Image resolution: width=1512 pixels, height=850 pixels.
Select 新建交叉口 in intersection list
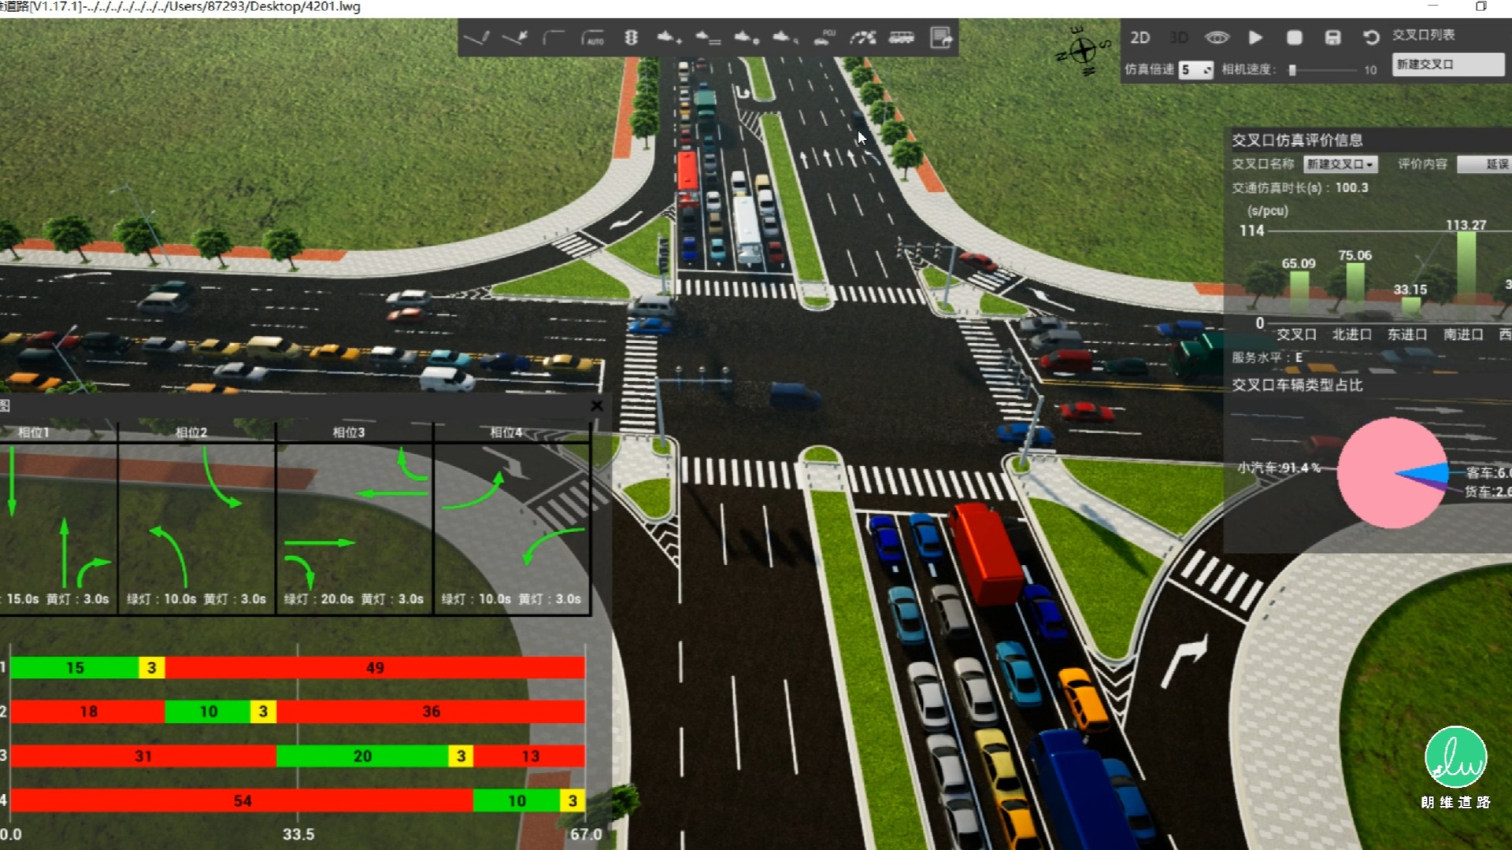pyautogui.click(x=1447, y=65)
